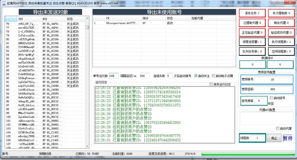Select list row number 80
Screen dimensions: 297x160
point(45,39)
